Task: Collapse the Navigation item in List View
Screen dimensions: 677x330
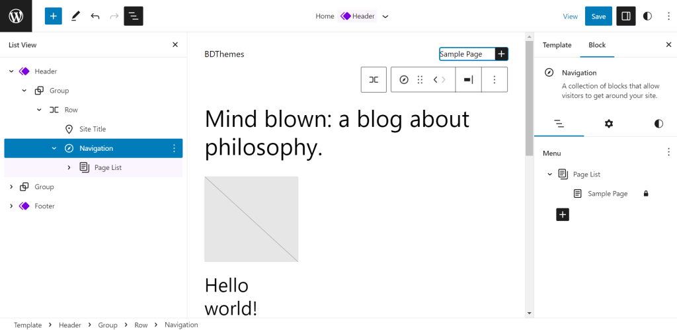Action: point(54,148)
